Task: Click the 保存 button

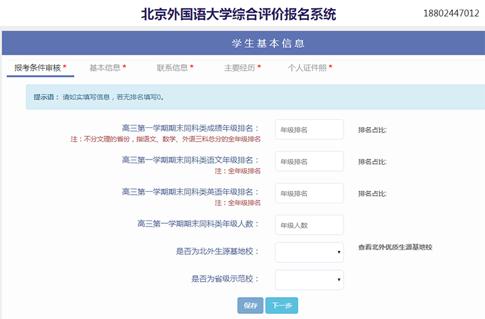Action: click(x=251, y=305)
